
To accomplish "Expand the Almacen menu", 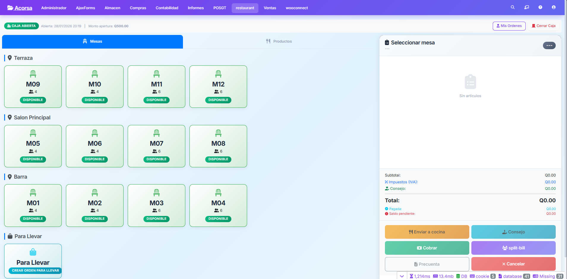I will [x=112, y=8].
